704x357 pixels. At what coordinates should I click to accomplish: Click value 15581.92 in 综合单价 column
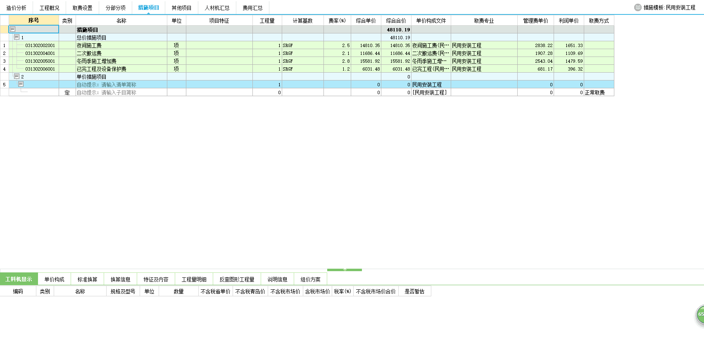pyautogui.click(x=366, y=61)
